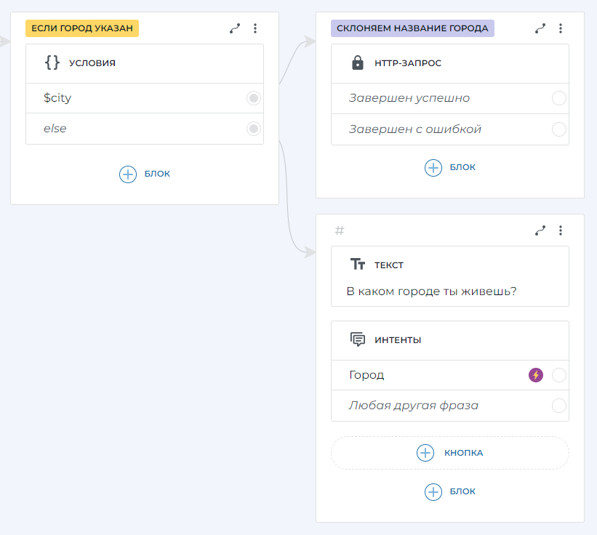This screenshot has height=535, width=597.
Task: Click the yellow ЕСЛИ ГОРОД УКАЗАН title label
Action: point(82,28)
